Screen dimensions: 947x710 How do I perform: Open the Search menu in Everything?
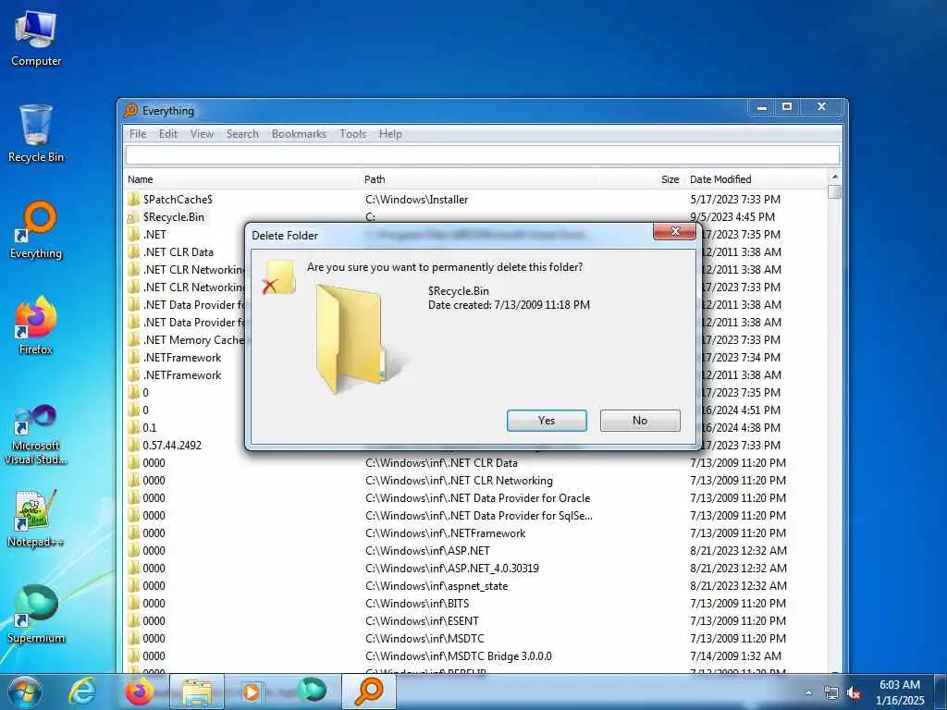(242, 134)
